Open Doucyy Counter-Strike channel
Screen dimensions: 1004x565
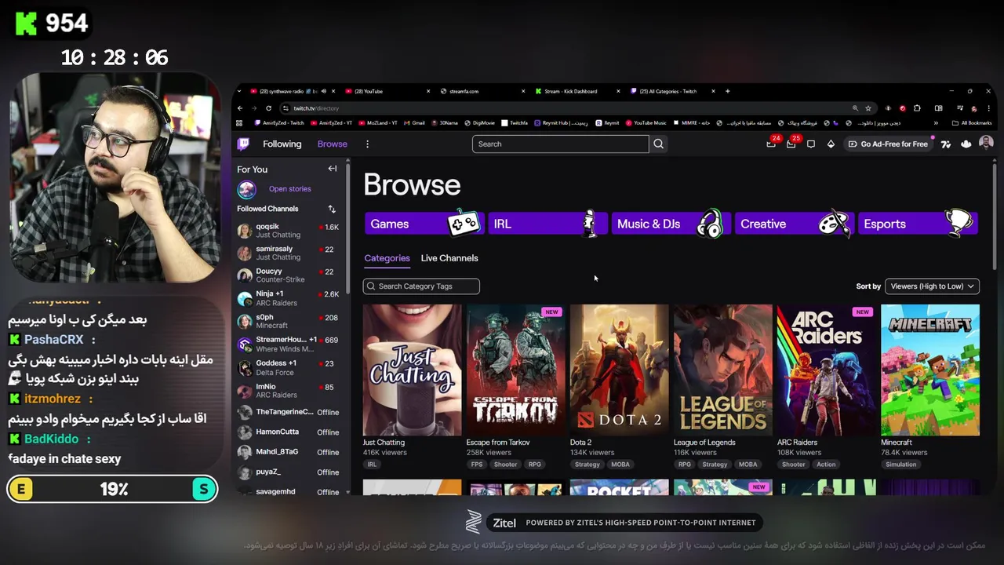coord(289,275)
